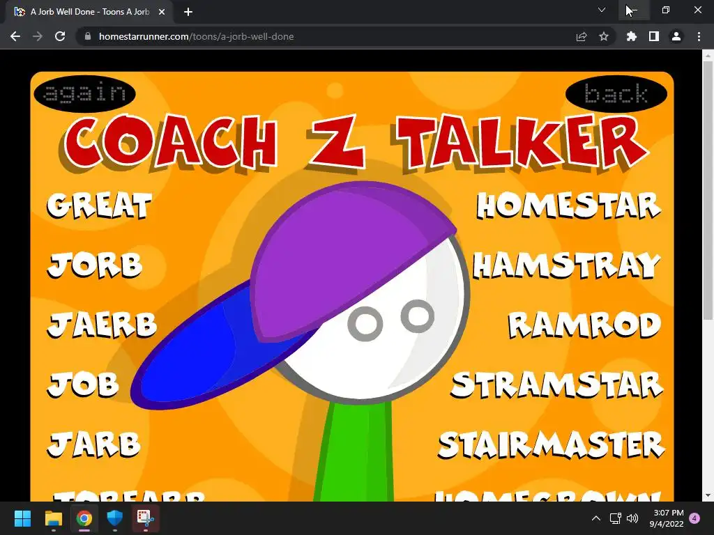714x535 pixels.
Task: Select the A Jorb Well Done tab
Action: point(89,12)
